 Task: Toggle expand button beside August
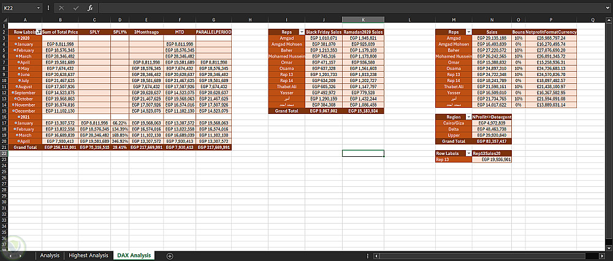pyautogui.click(x=18, y=87)
